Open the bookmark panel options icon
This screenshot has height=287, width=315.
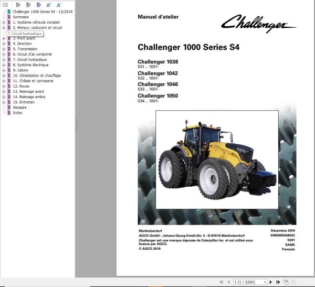pyautogui.click(x=5, y=5)
